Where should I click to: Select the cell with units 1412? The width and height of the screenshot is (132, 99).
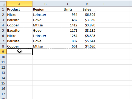coord(68,25)
